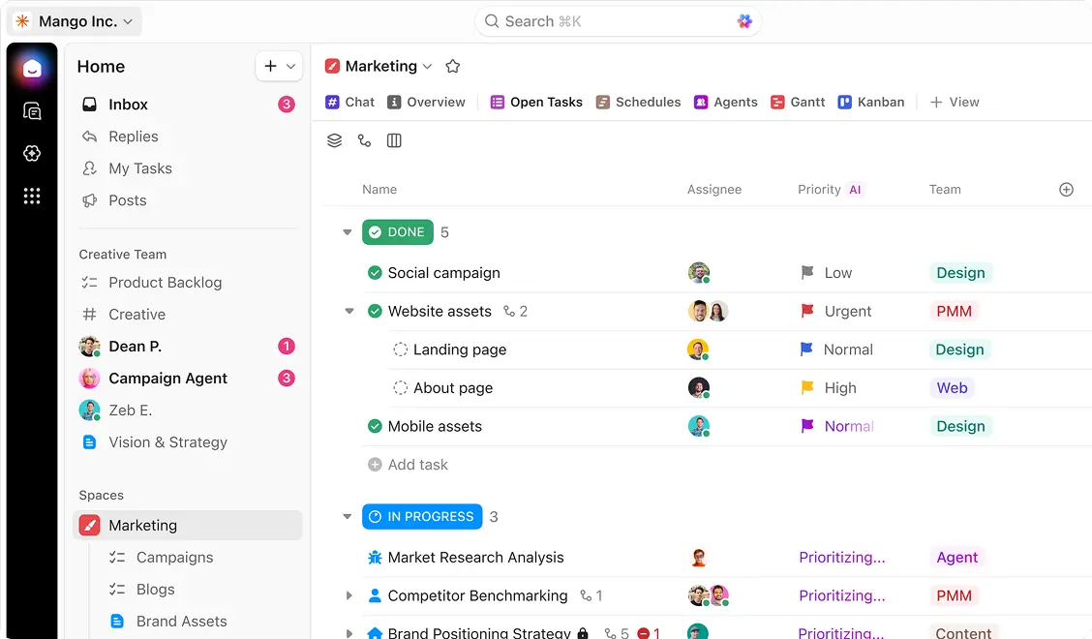1092x639 pixels.
Task: Click the global search bar at the top
Action: click(x=617, y=20)
